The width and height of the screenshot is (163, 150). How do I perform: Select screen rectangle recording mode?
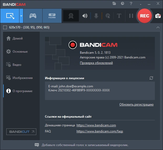pos(10,16)
